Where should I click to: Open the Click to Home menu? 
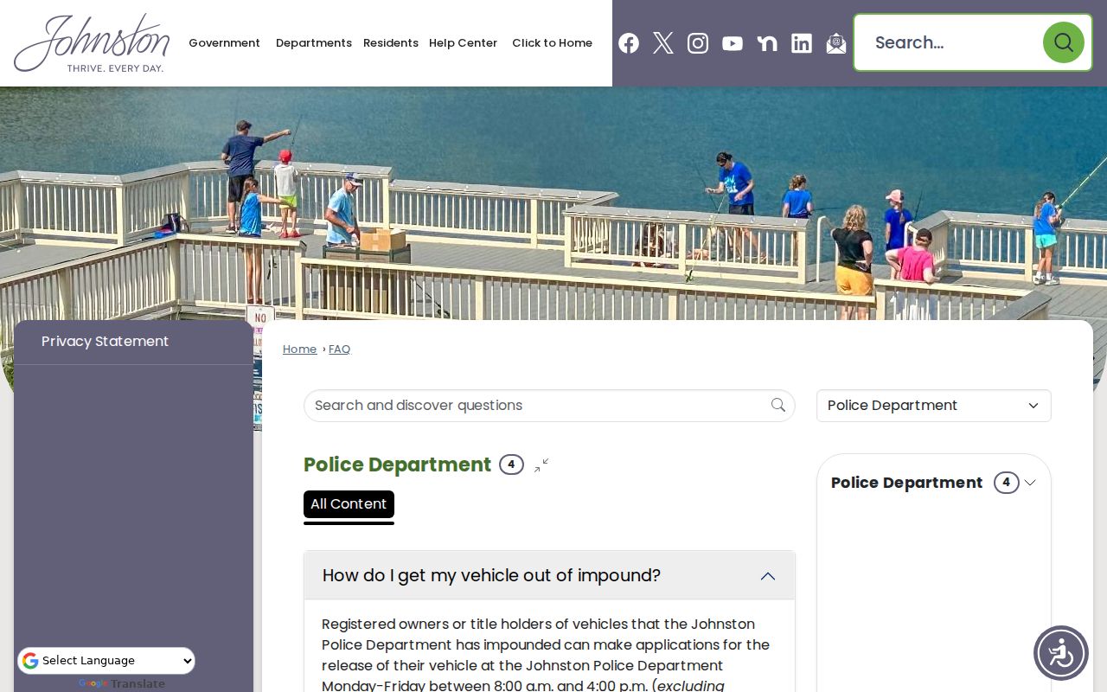(x=552, y=43)
